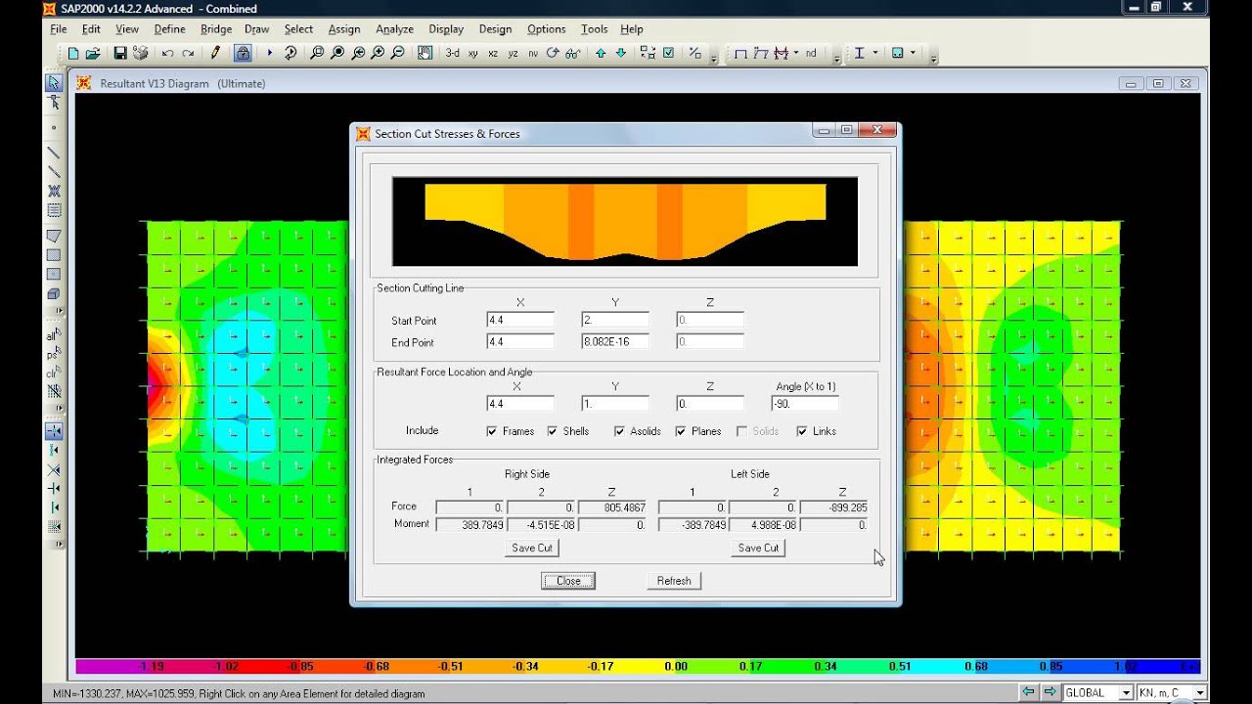Click the nd toolbar button
Image resolution: width=1252 pixels, height=704 pixels.
[x=811, y=53]
